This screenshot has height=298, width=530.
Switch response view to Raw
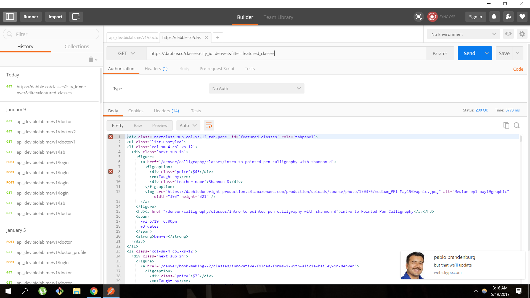point(138,126)
